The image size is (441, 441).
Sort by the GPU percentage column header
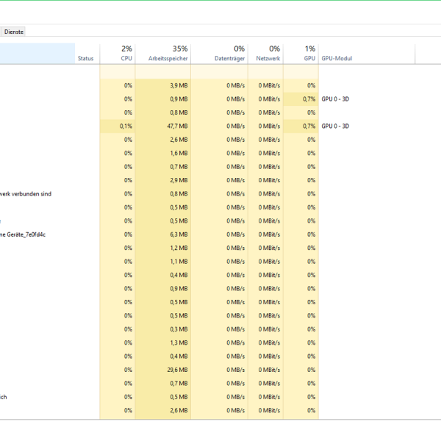pos(301,54)
